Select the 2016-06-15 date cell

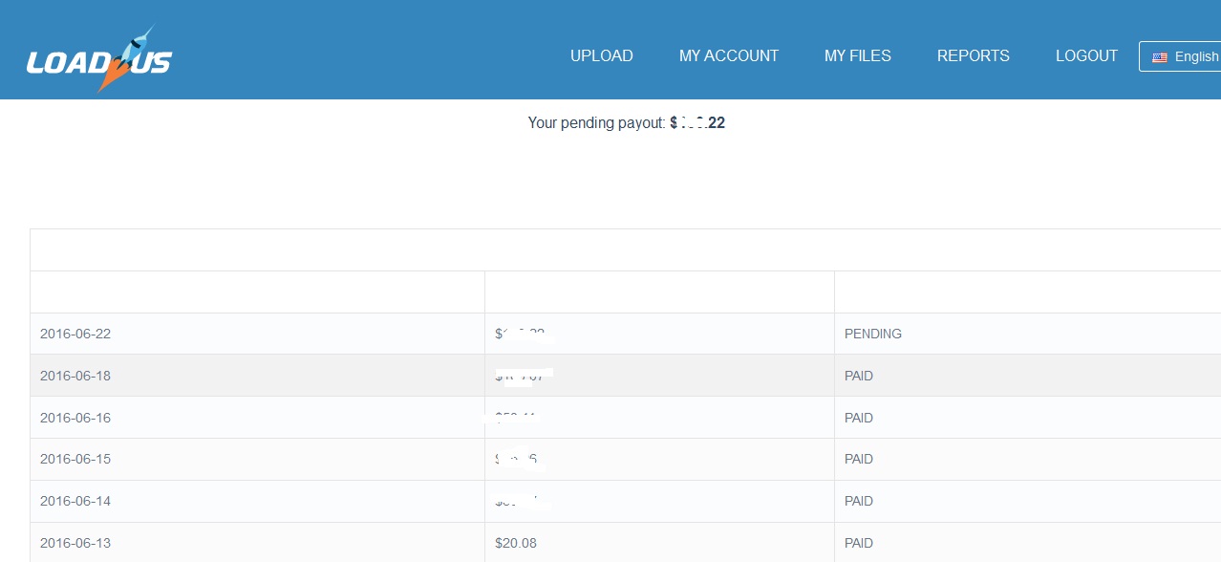(75, 459)
